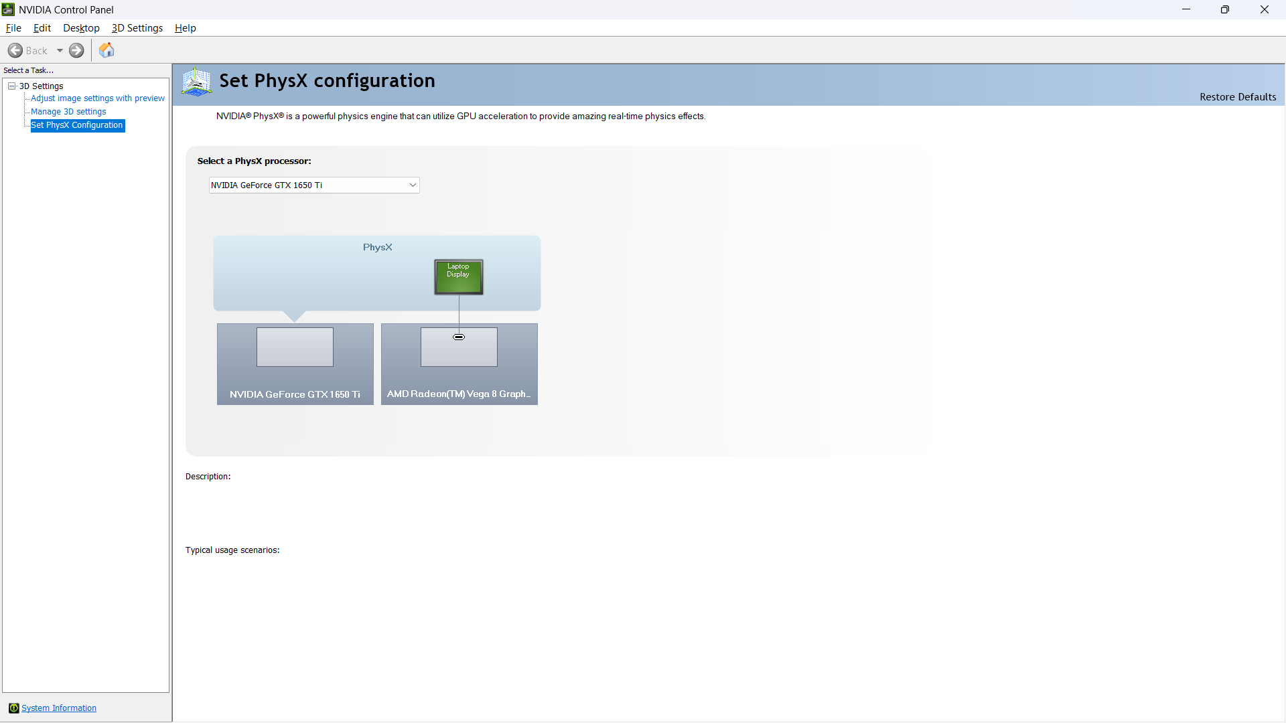Minimize the NVIDIA Control Panel window

pyautogui.click(x=1186, y=9)
